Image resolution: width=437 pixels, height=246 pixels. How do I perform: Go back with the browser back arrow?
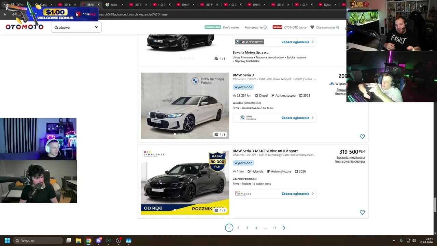click(5, 14)
